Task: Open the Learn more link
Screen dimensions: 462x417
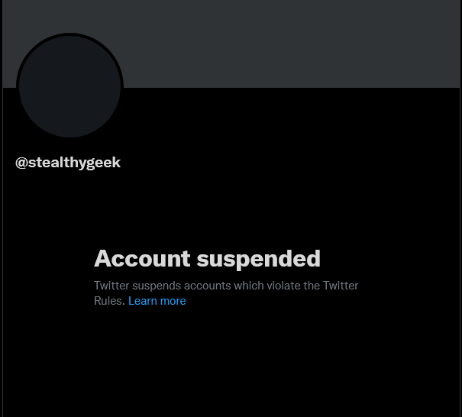Action: [157, 301]
